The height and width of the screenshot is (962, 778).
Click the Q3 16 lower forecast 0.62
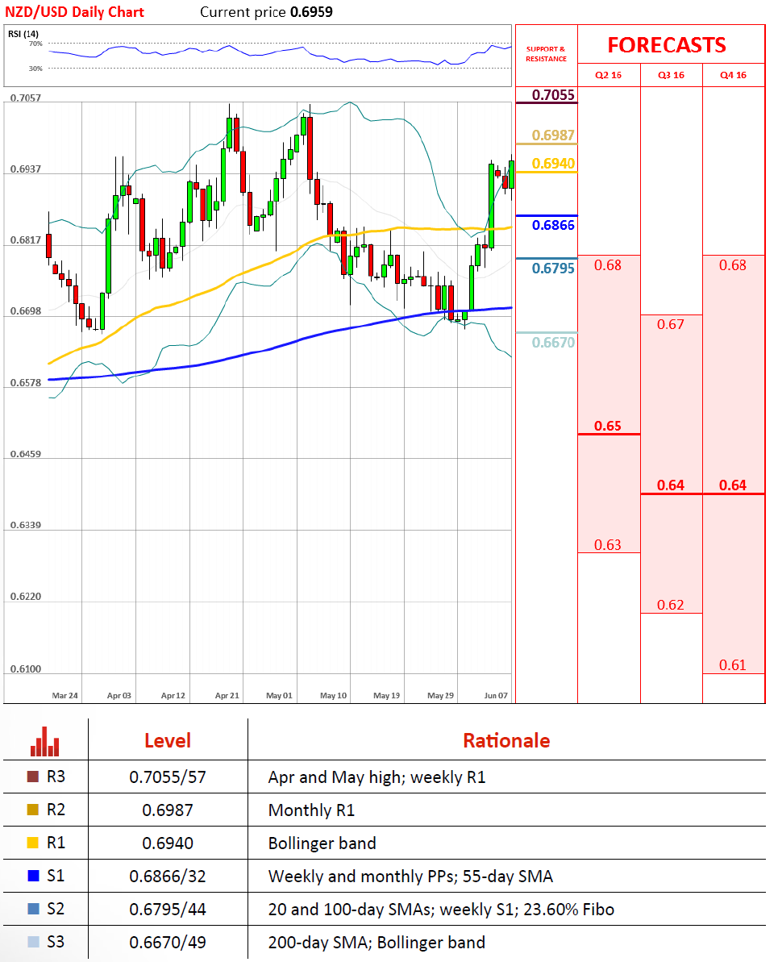point(670,605)
